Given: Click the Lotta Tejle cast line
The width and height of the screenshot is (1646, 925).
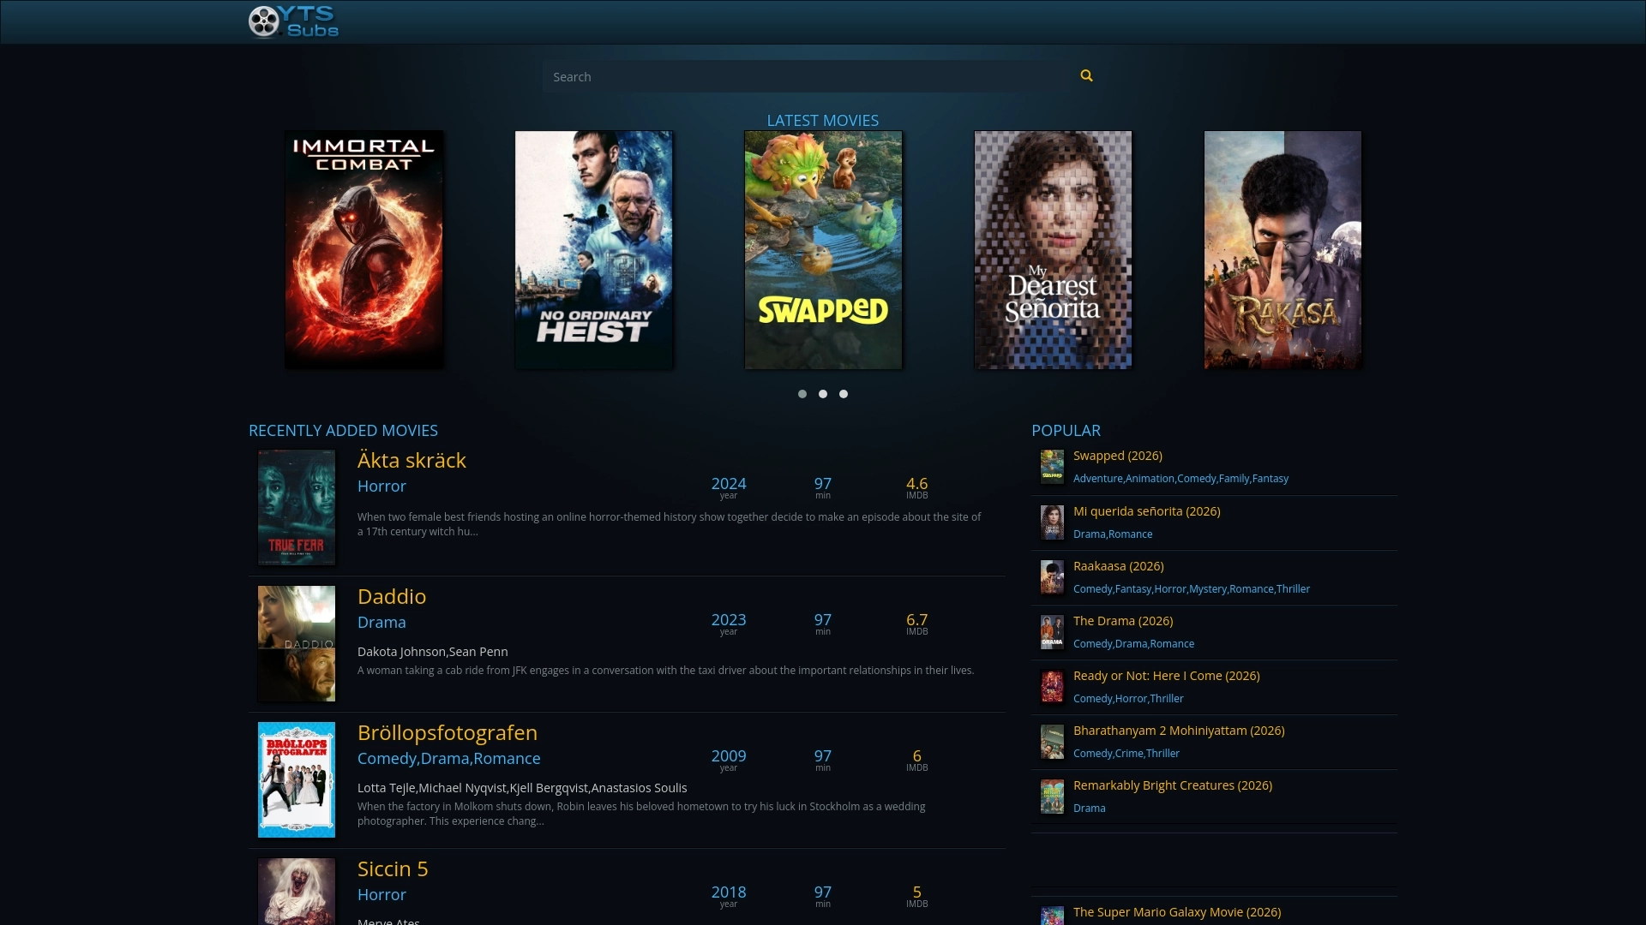Looking at the screenshot, I should (522, 788).
